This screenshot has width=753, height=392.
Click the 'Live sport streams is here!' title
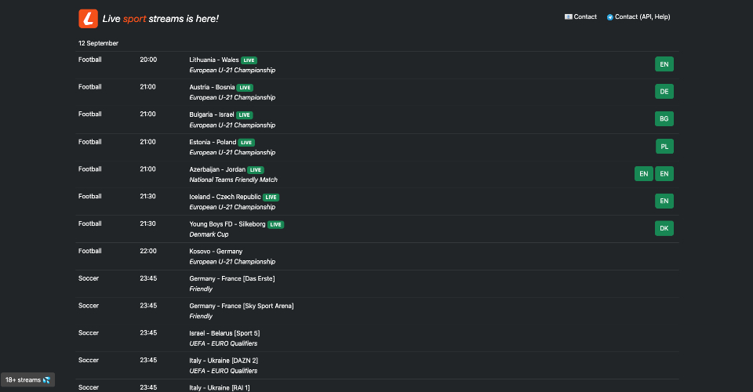[160, 19]
